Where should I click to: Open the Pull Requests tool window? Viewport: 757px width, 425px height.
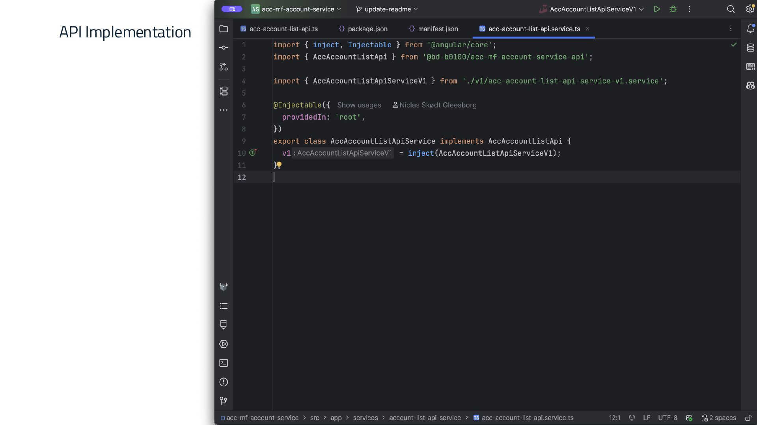224,67
